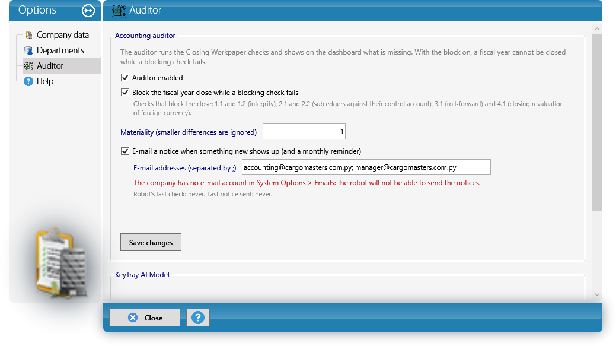Image resolution: width=616 pixels, height=346 pixels.
Task: Open the Company data section
Action: click(62, 35)
